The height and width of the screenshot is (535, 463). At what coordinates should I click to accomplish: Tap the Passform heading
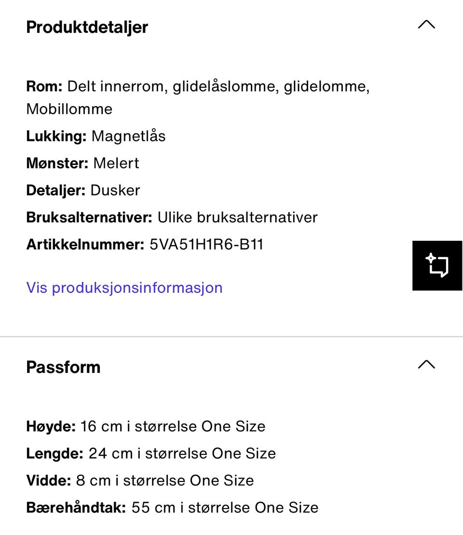click(x=63, y=367)
